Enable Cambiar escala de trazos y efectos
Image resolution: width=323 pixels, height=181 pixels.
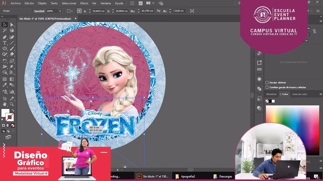coord(267,87)
